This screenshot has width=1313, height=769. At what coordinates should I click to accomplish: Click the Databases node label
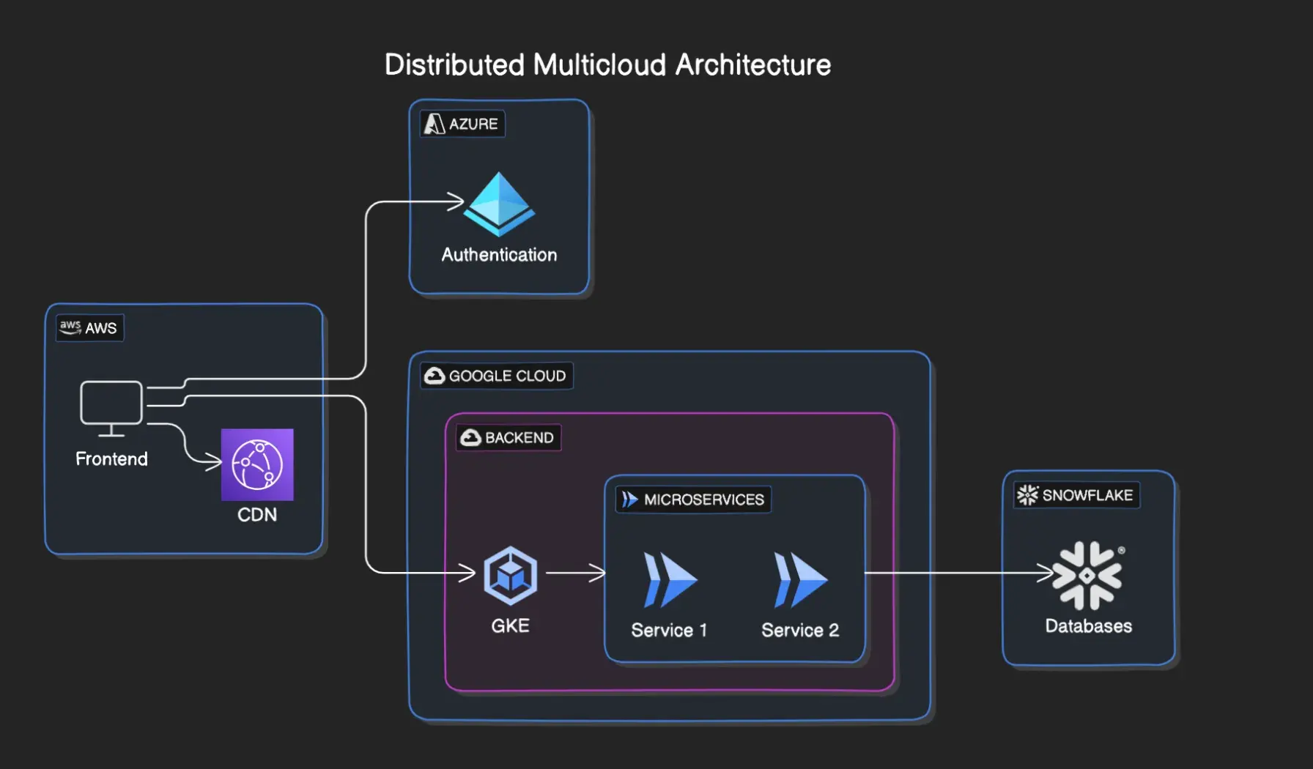coord(1088,626)
